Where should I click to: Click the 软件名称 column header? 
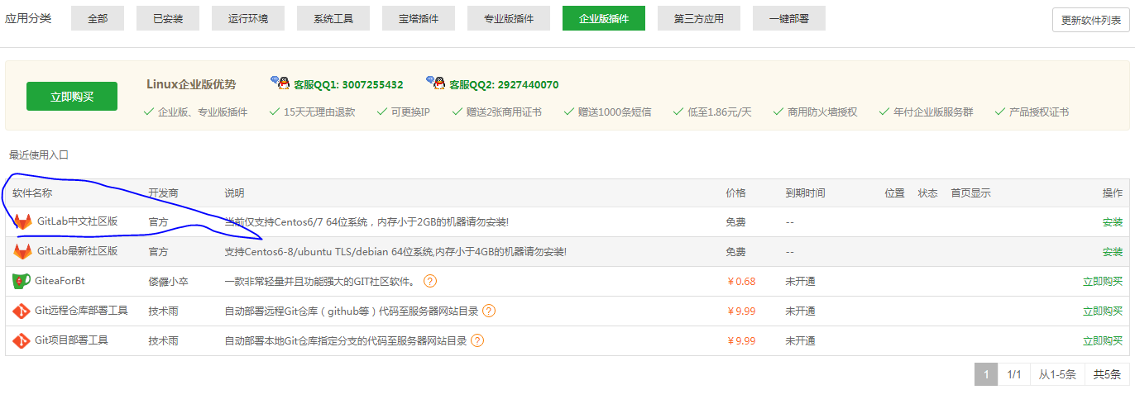point(32,193)
